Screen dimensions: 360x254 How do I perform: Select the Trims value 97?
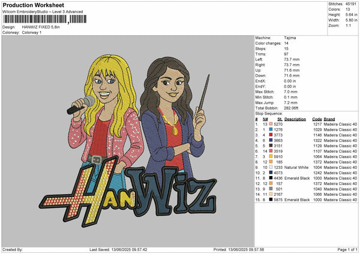[286, 54]
